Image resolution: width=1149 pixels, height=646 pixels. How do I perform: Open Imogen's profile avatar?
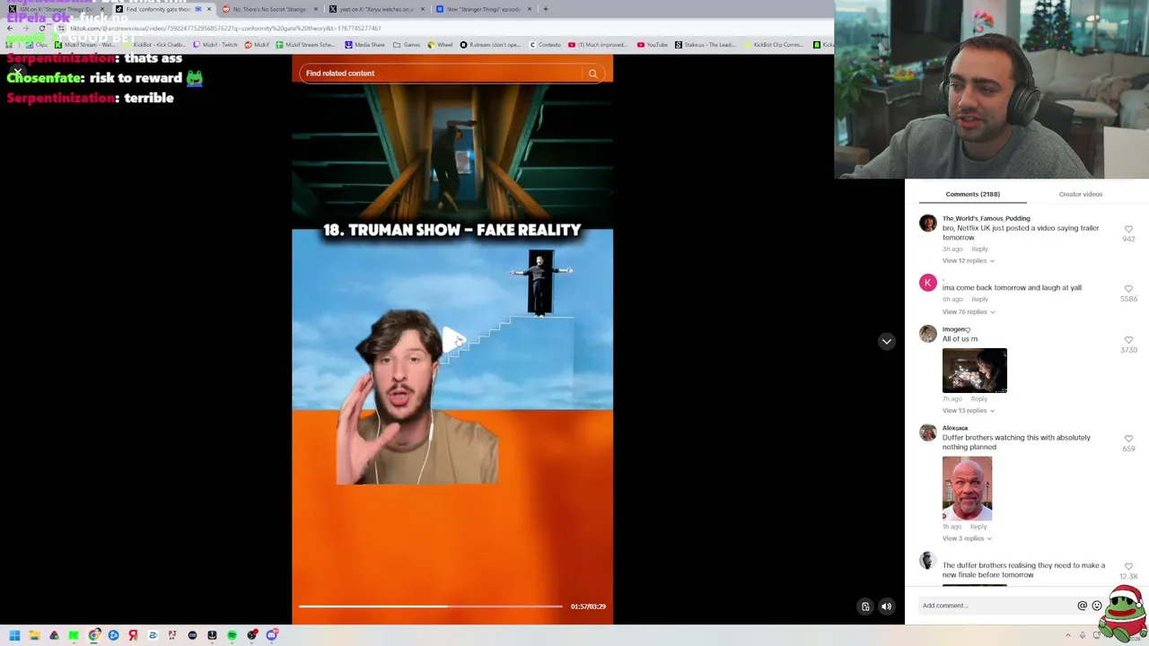927,334
